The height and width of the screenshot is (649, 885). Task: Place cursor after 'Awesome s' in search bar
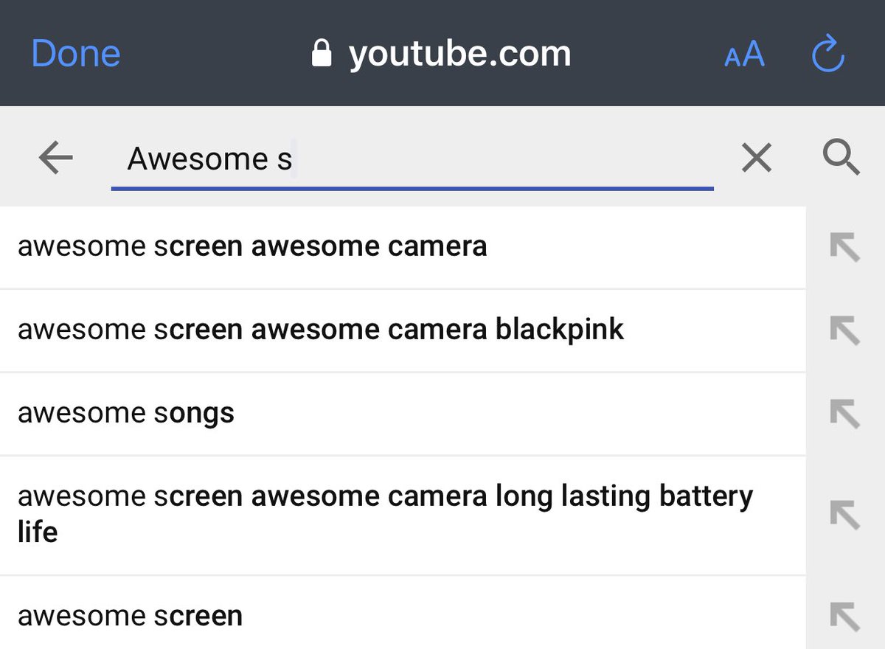(295, 158)
